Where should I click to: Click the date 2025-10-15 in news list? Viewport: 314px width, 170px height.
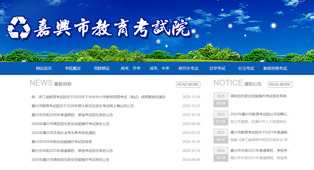191,115
